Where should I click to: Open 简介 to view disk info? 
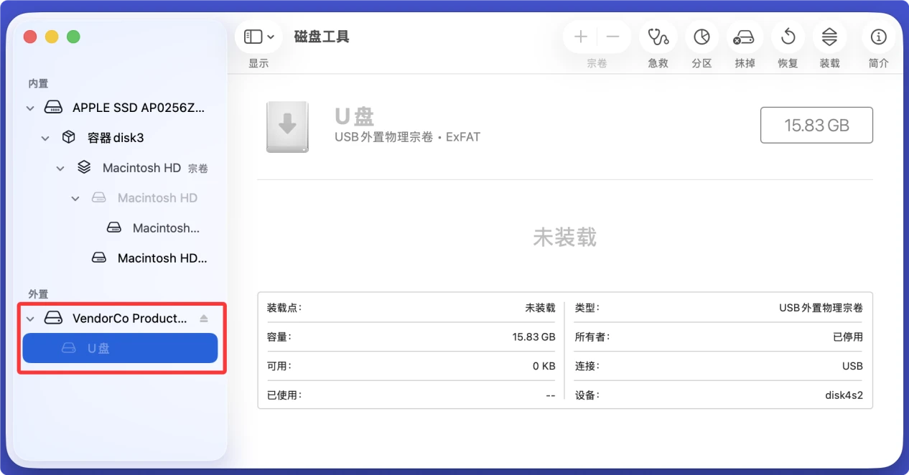(877, 37)
